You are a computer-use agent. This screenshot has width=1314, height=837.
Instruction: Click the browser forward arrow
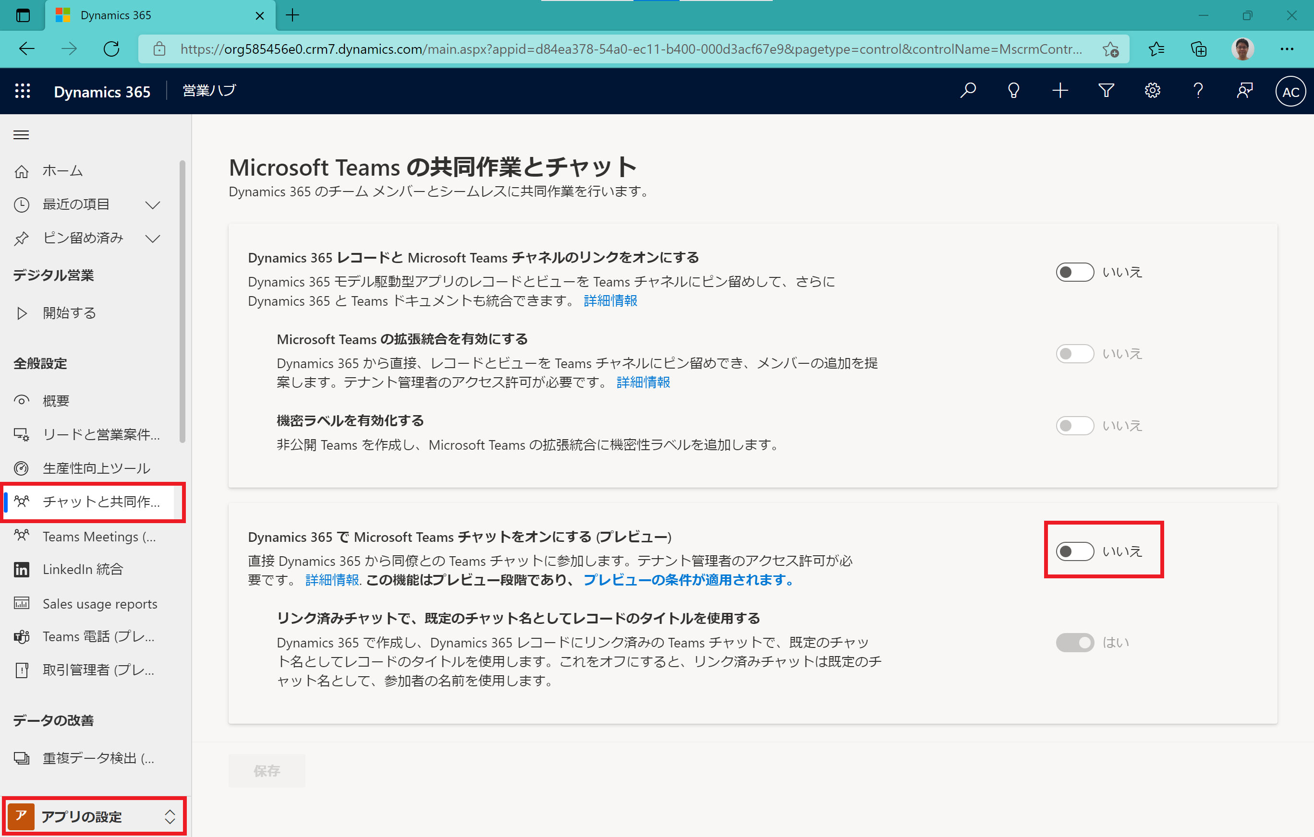(69, 49)
